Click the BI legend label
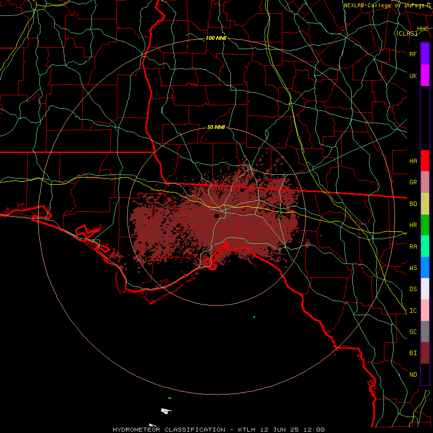This screenshot has height=433, width=433. click(413, 353)
